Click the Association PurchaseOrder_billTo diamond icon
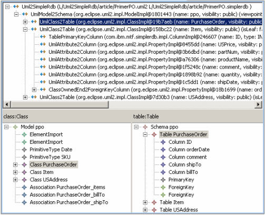The height and width of the screenshot is (215, 265). [x=24, y=195]
